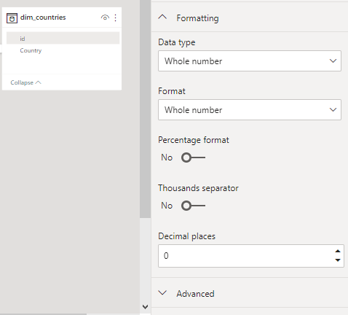Open the Data type dropdown

(x=250, y=61)
